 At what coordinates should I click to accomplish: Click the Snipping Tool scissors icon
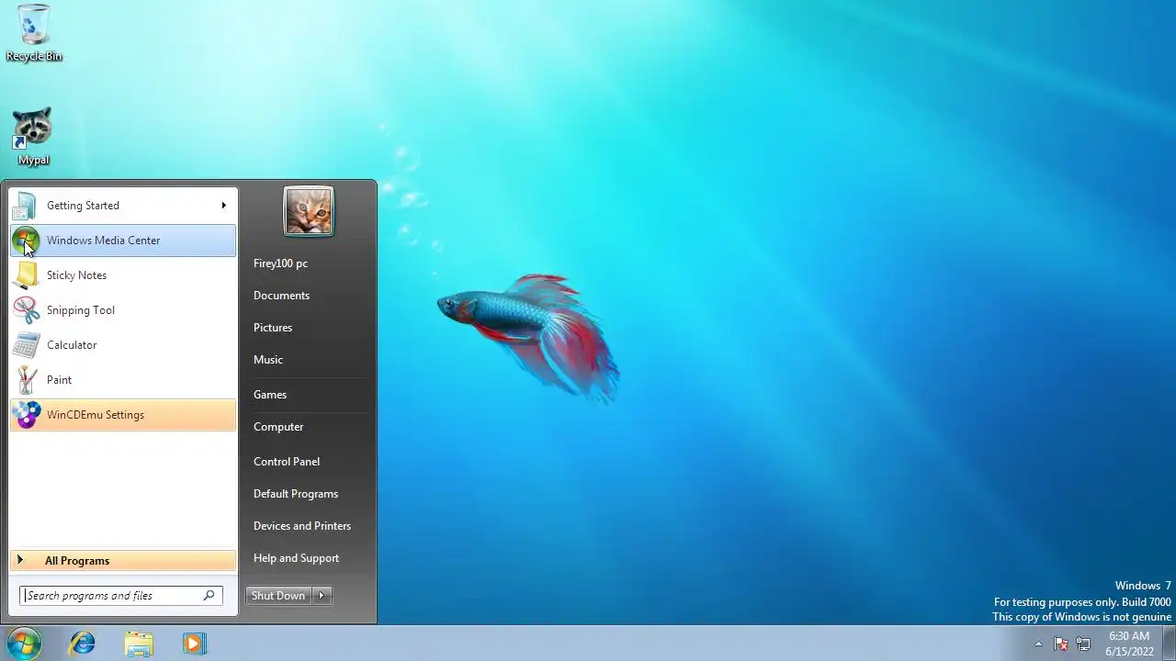(26, 310)
